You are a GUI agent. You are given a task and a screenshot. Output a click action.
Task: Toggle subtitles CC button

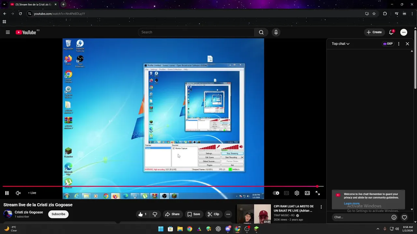[x=286, y=193]
